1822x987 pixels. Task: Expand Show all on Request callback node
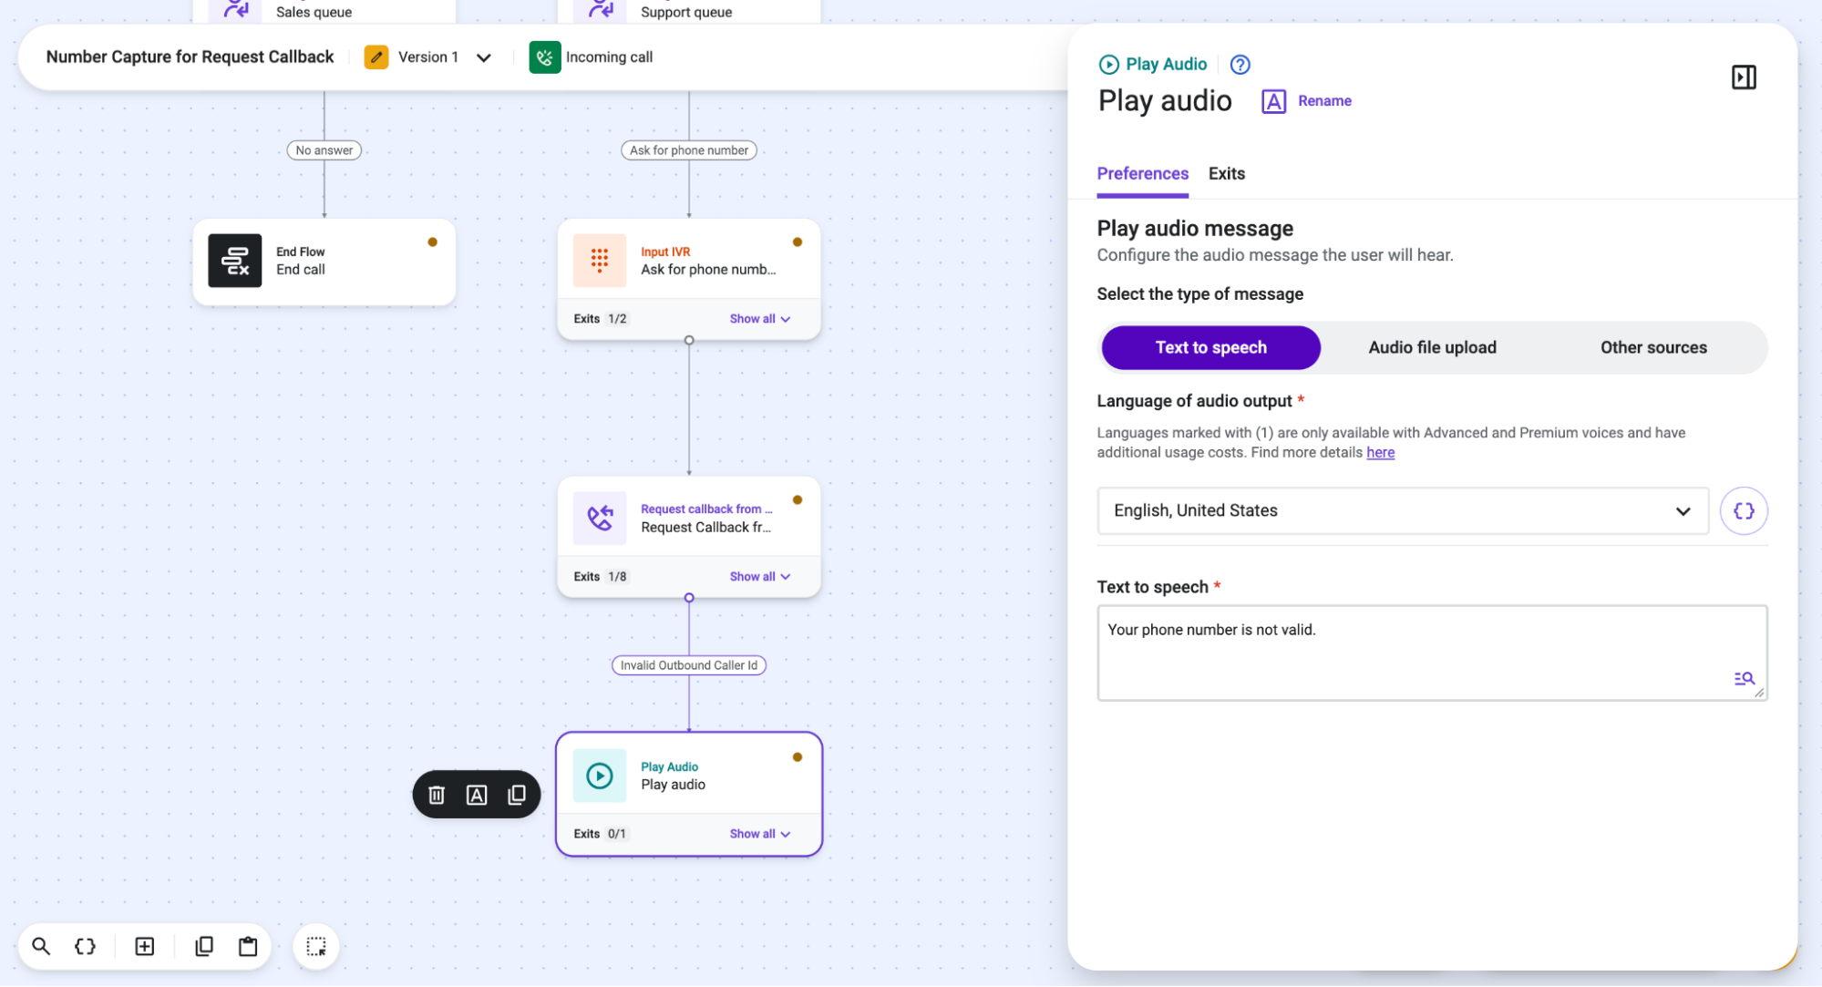pyautogui.click(x=759, y=577)
